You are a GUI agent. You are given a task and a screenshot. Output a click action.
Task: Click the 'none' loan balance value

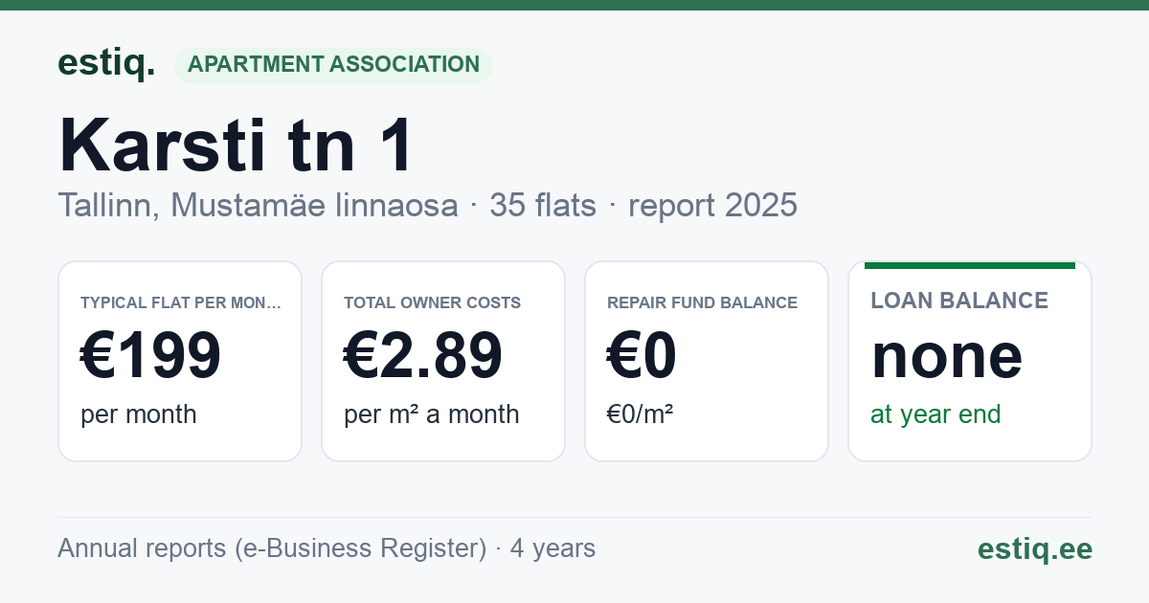947,355
